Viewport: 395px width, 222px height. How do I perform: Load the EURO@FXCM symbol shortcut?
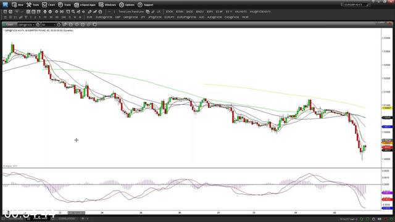104,17
